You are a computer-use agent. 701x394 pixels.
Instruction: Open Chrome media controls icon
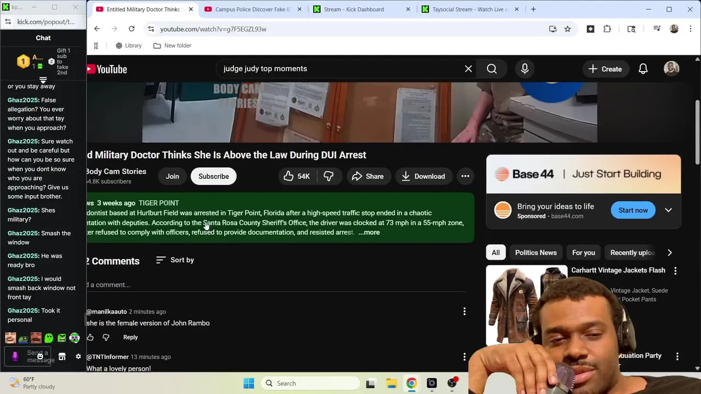coord(657,29)
